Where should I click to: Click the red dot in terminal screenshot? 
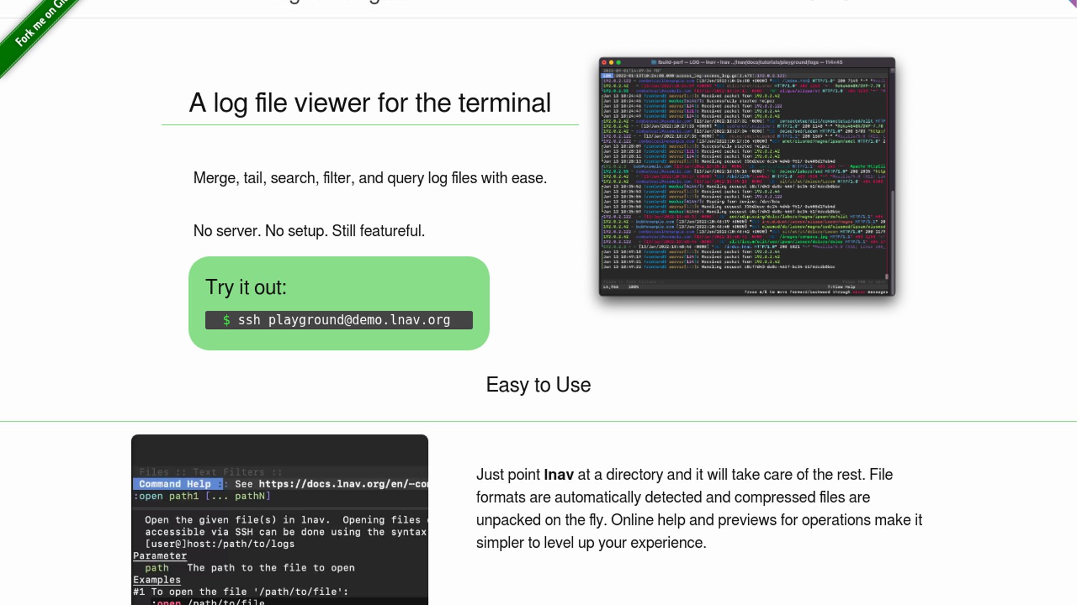tap(604, 62)
